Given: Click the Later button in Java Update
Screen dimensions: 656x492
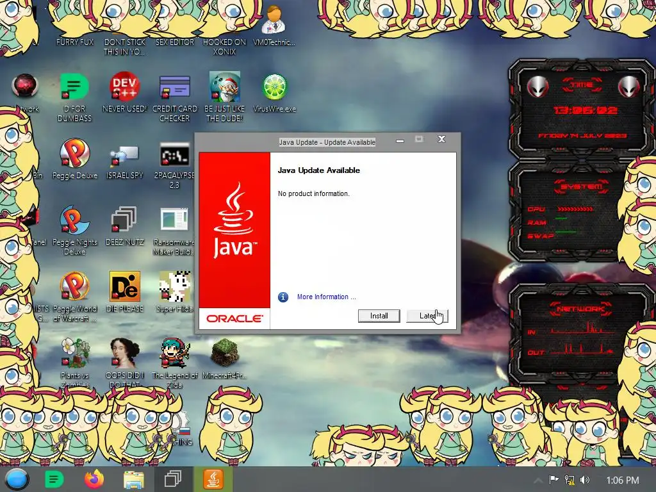Looking at the screenshot, I should 427,316.
